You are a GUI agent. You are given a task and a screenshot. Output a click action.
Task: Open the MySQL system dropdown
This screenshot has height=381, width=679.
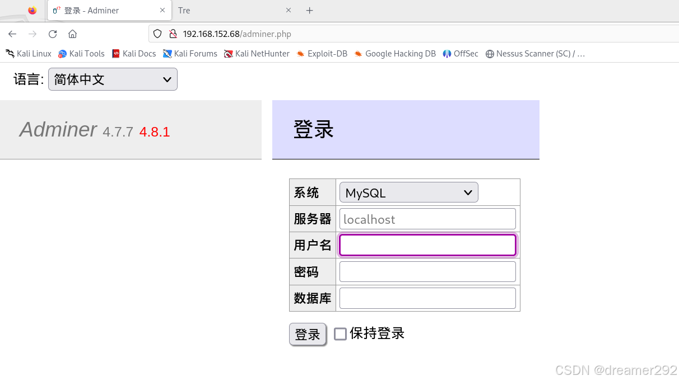(408, 192)
